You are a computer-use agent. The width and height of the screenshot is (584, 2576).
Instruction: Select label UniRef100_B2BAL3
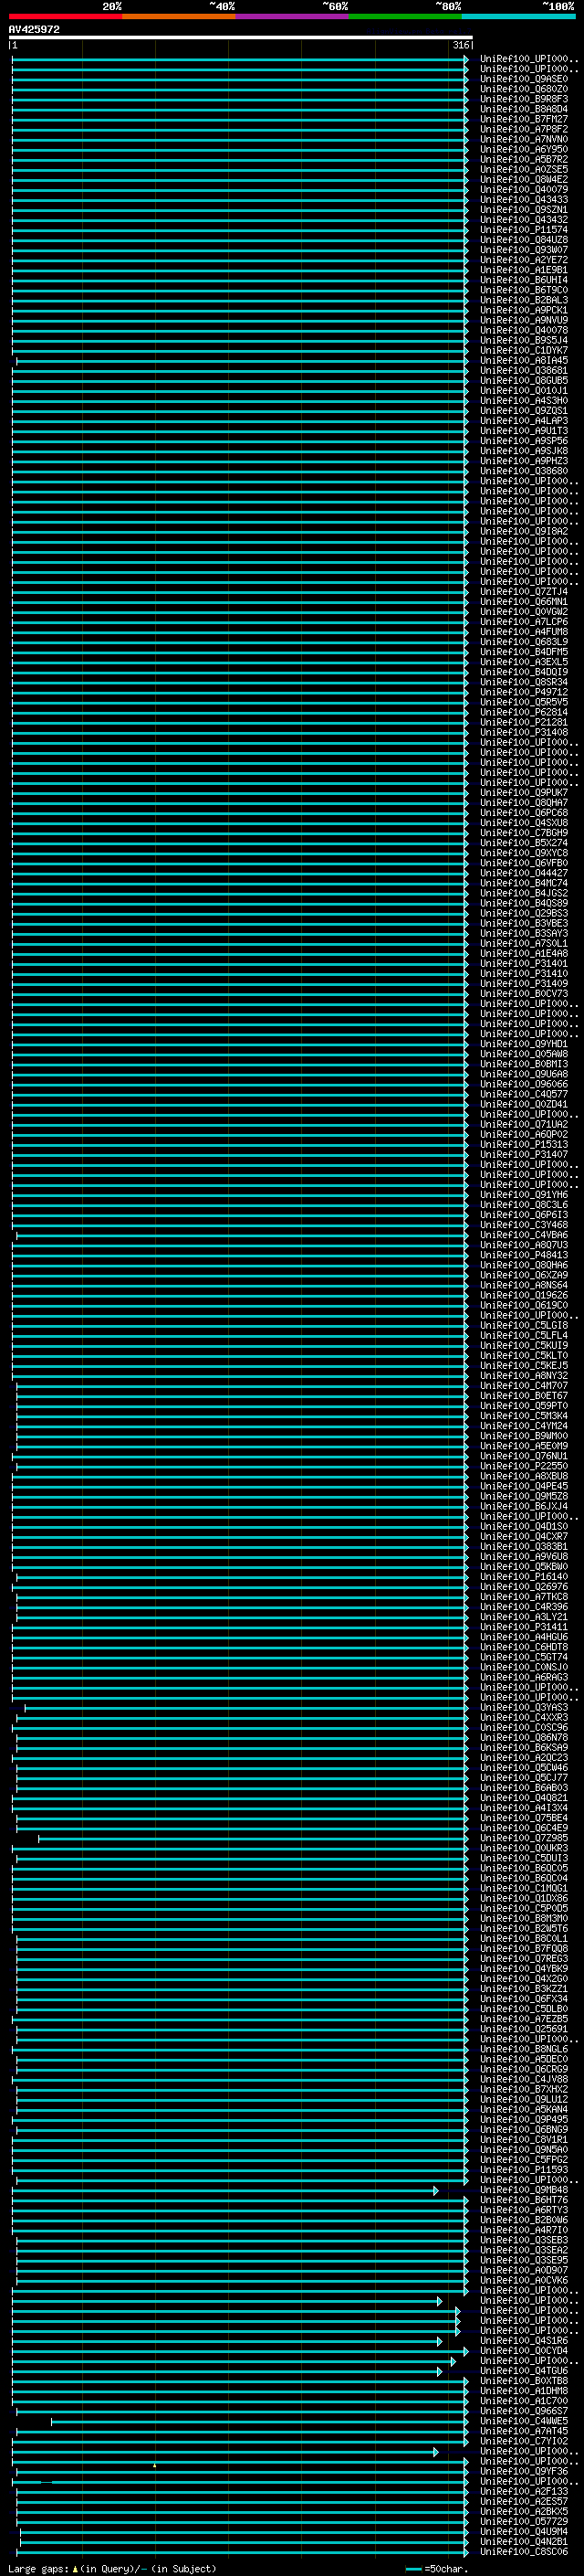523,300
